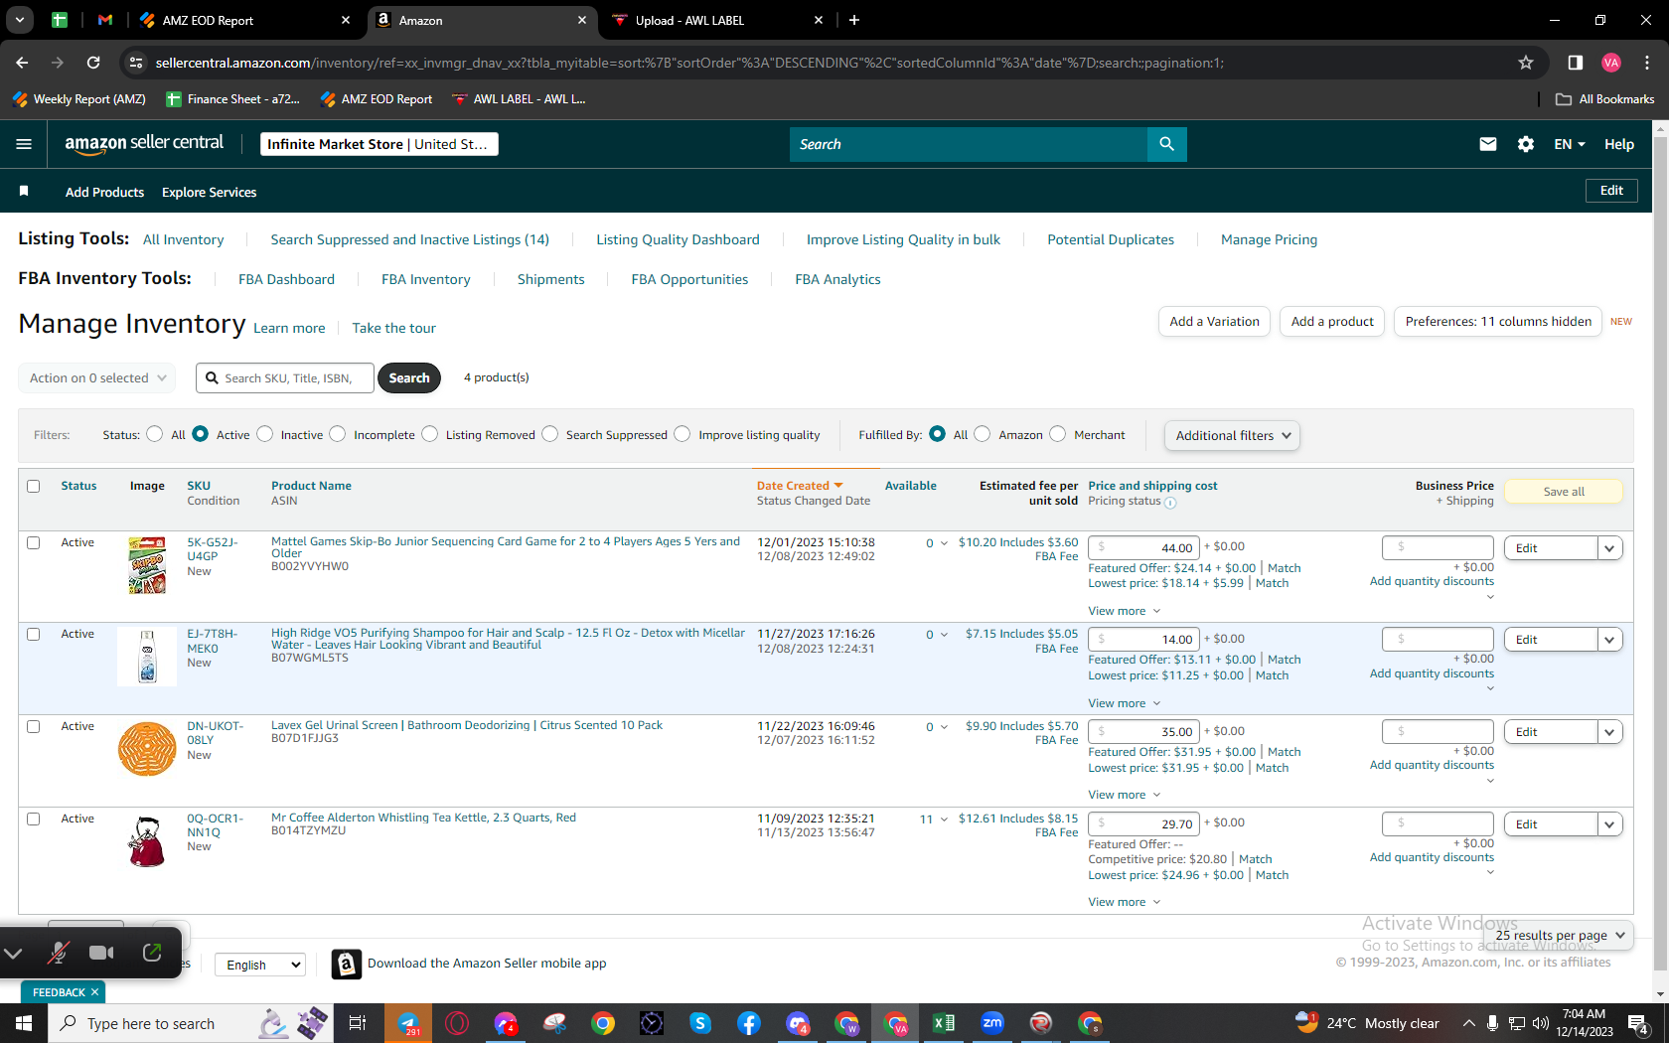Viewport: 1669px width, 1043px height.
Task: Click the black Search button for SKU
Action: (408, 377)
